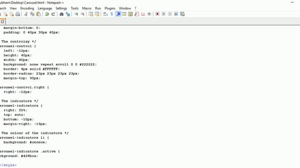The width and height of the screenshot is (300, 168).
Task: Toggle synchronized horizontal scrolling icon
Action: 97,14
